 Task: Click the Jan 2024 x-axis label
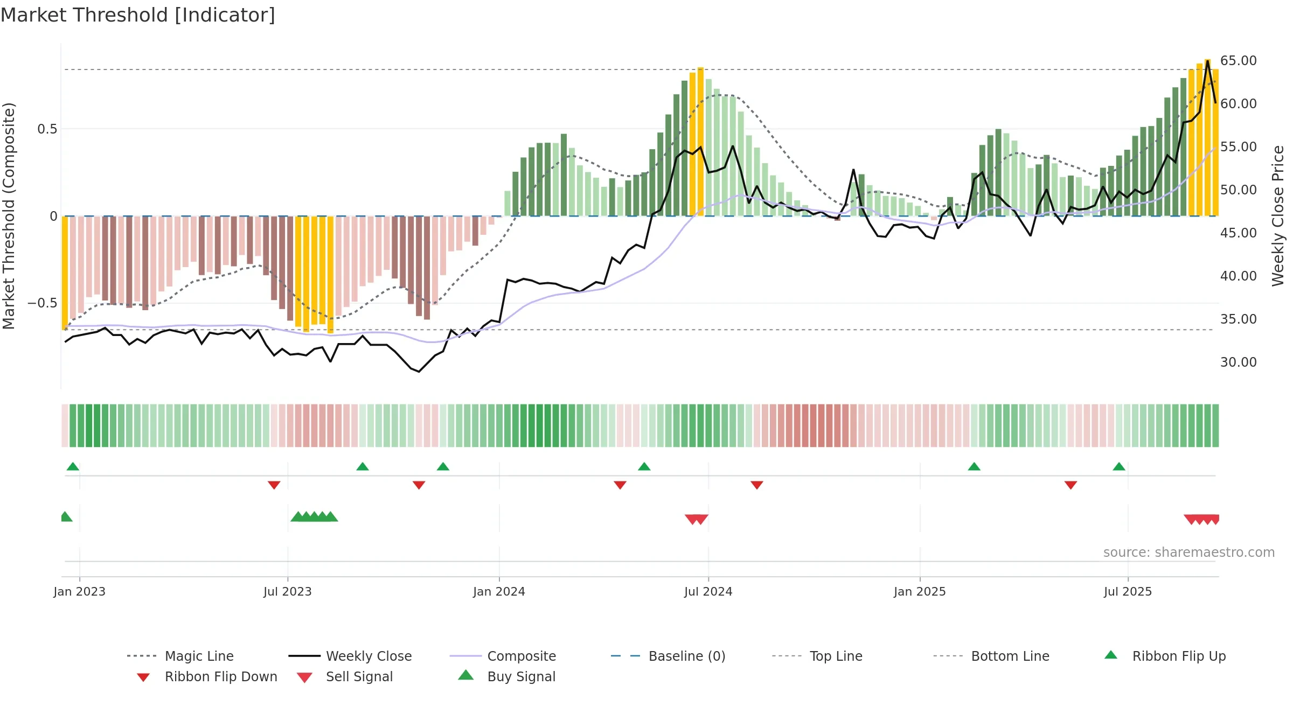coord(499,591)
